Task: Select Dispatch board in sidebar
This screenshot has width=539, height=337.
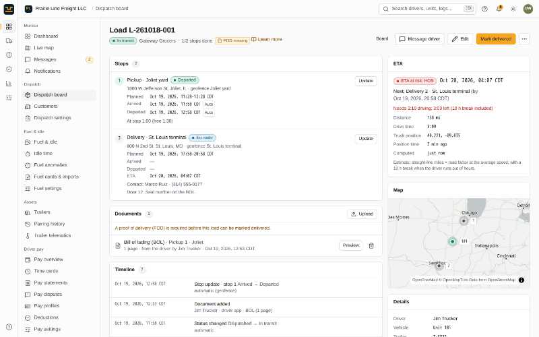Action: coord(59,94)
